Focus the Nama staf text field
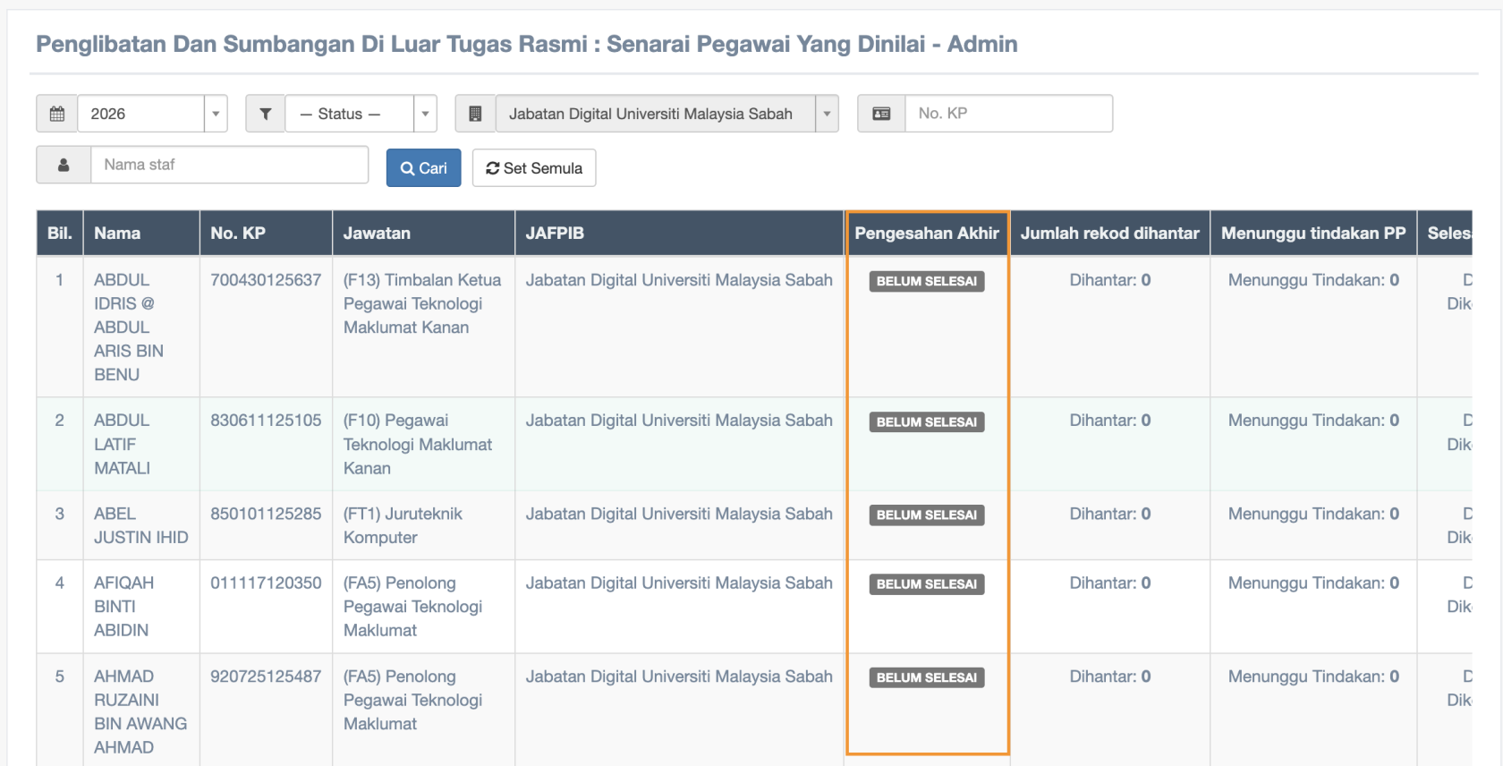The width and height of the screenshot is (1503, 766). 229,165
